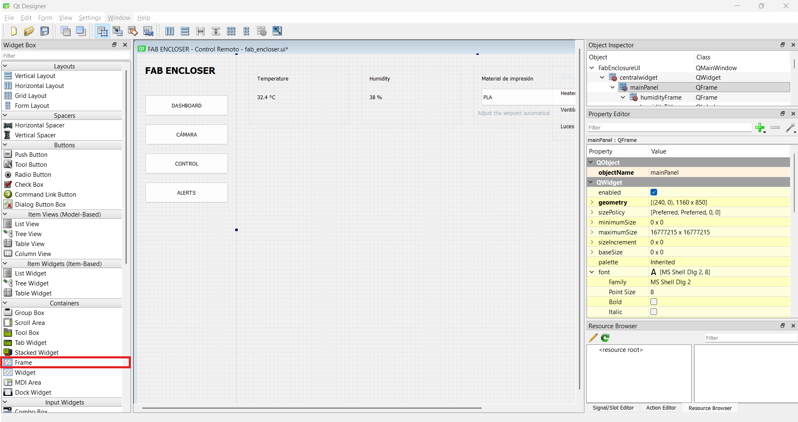Collapse the font property row
798x422 pixels.
(x=592, y=272)
